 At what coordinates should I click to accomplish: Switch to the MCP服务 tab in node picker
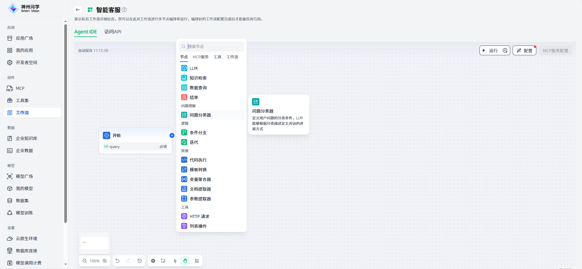click(x=201, y=57)
